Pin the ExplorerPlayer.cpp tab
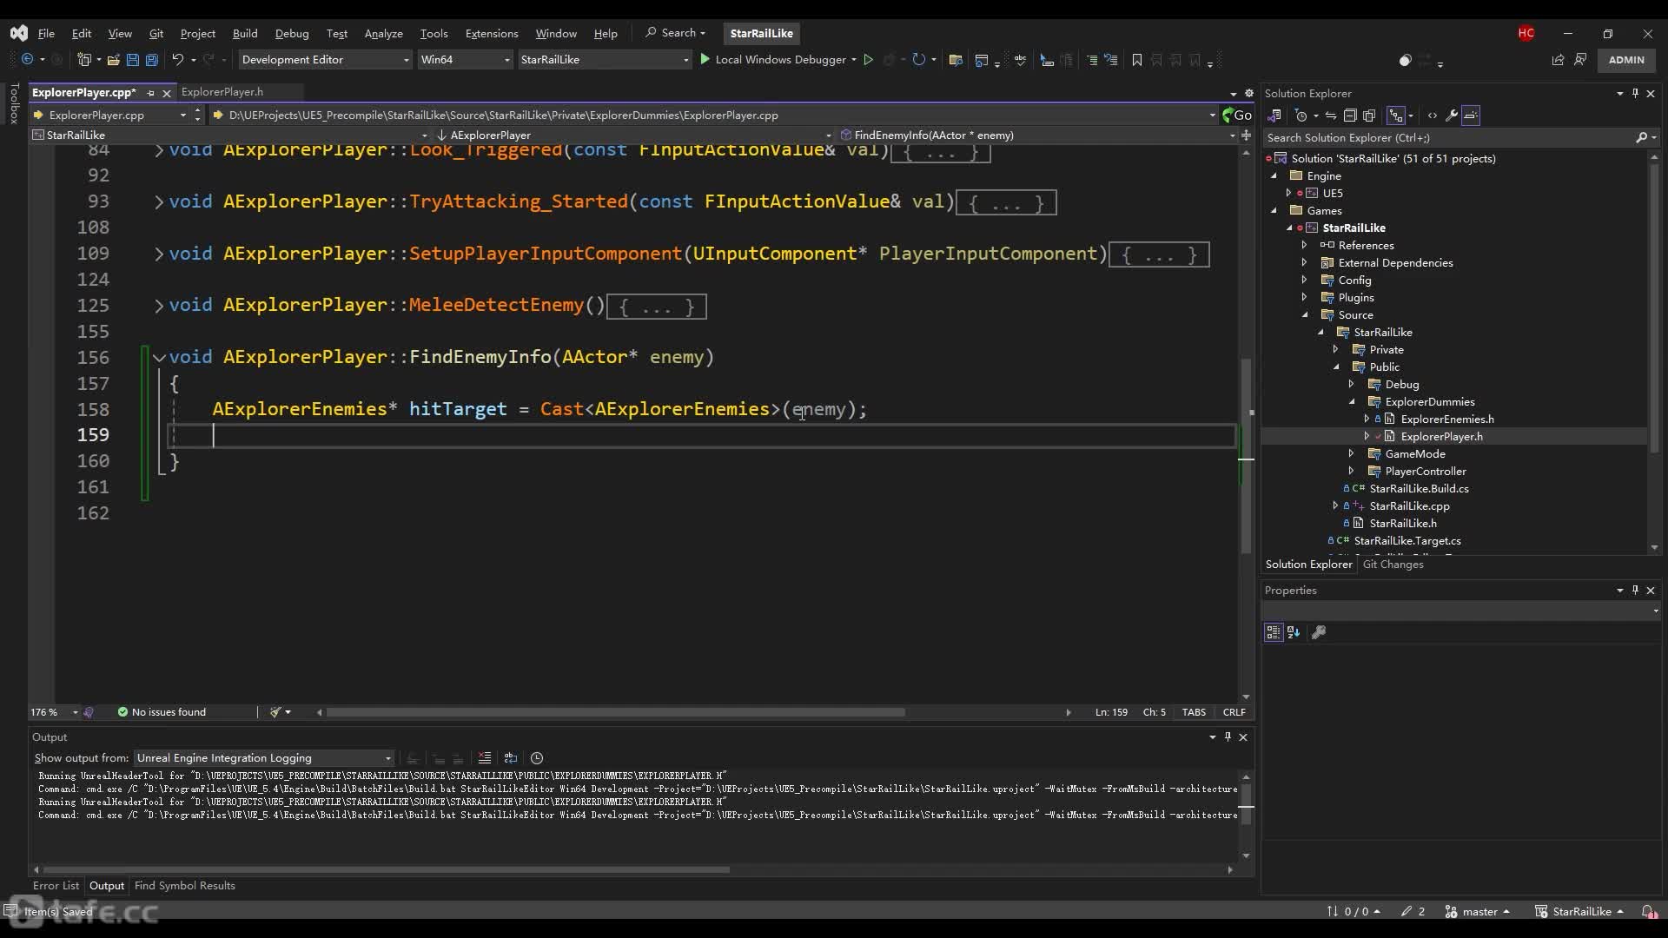1668x938 pixels. tap(150, 93)
